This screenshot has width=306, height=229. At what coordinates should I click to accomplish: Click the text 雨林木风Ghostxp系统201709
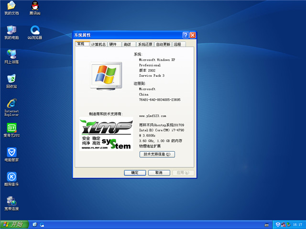(x=162, y=125)
